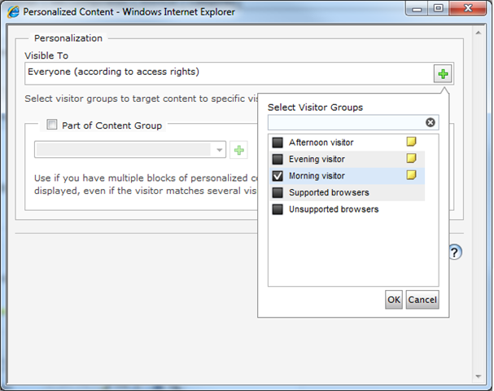Image resolution: width=494 pixels, height=391 pixels.
Task: Check the Supported browsers checkbox
Action: click(278, 193)
